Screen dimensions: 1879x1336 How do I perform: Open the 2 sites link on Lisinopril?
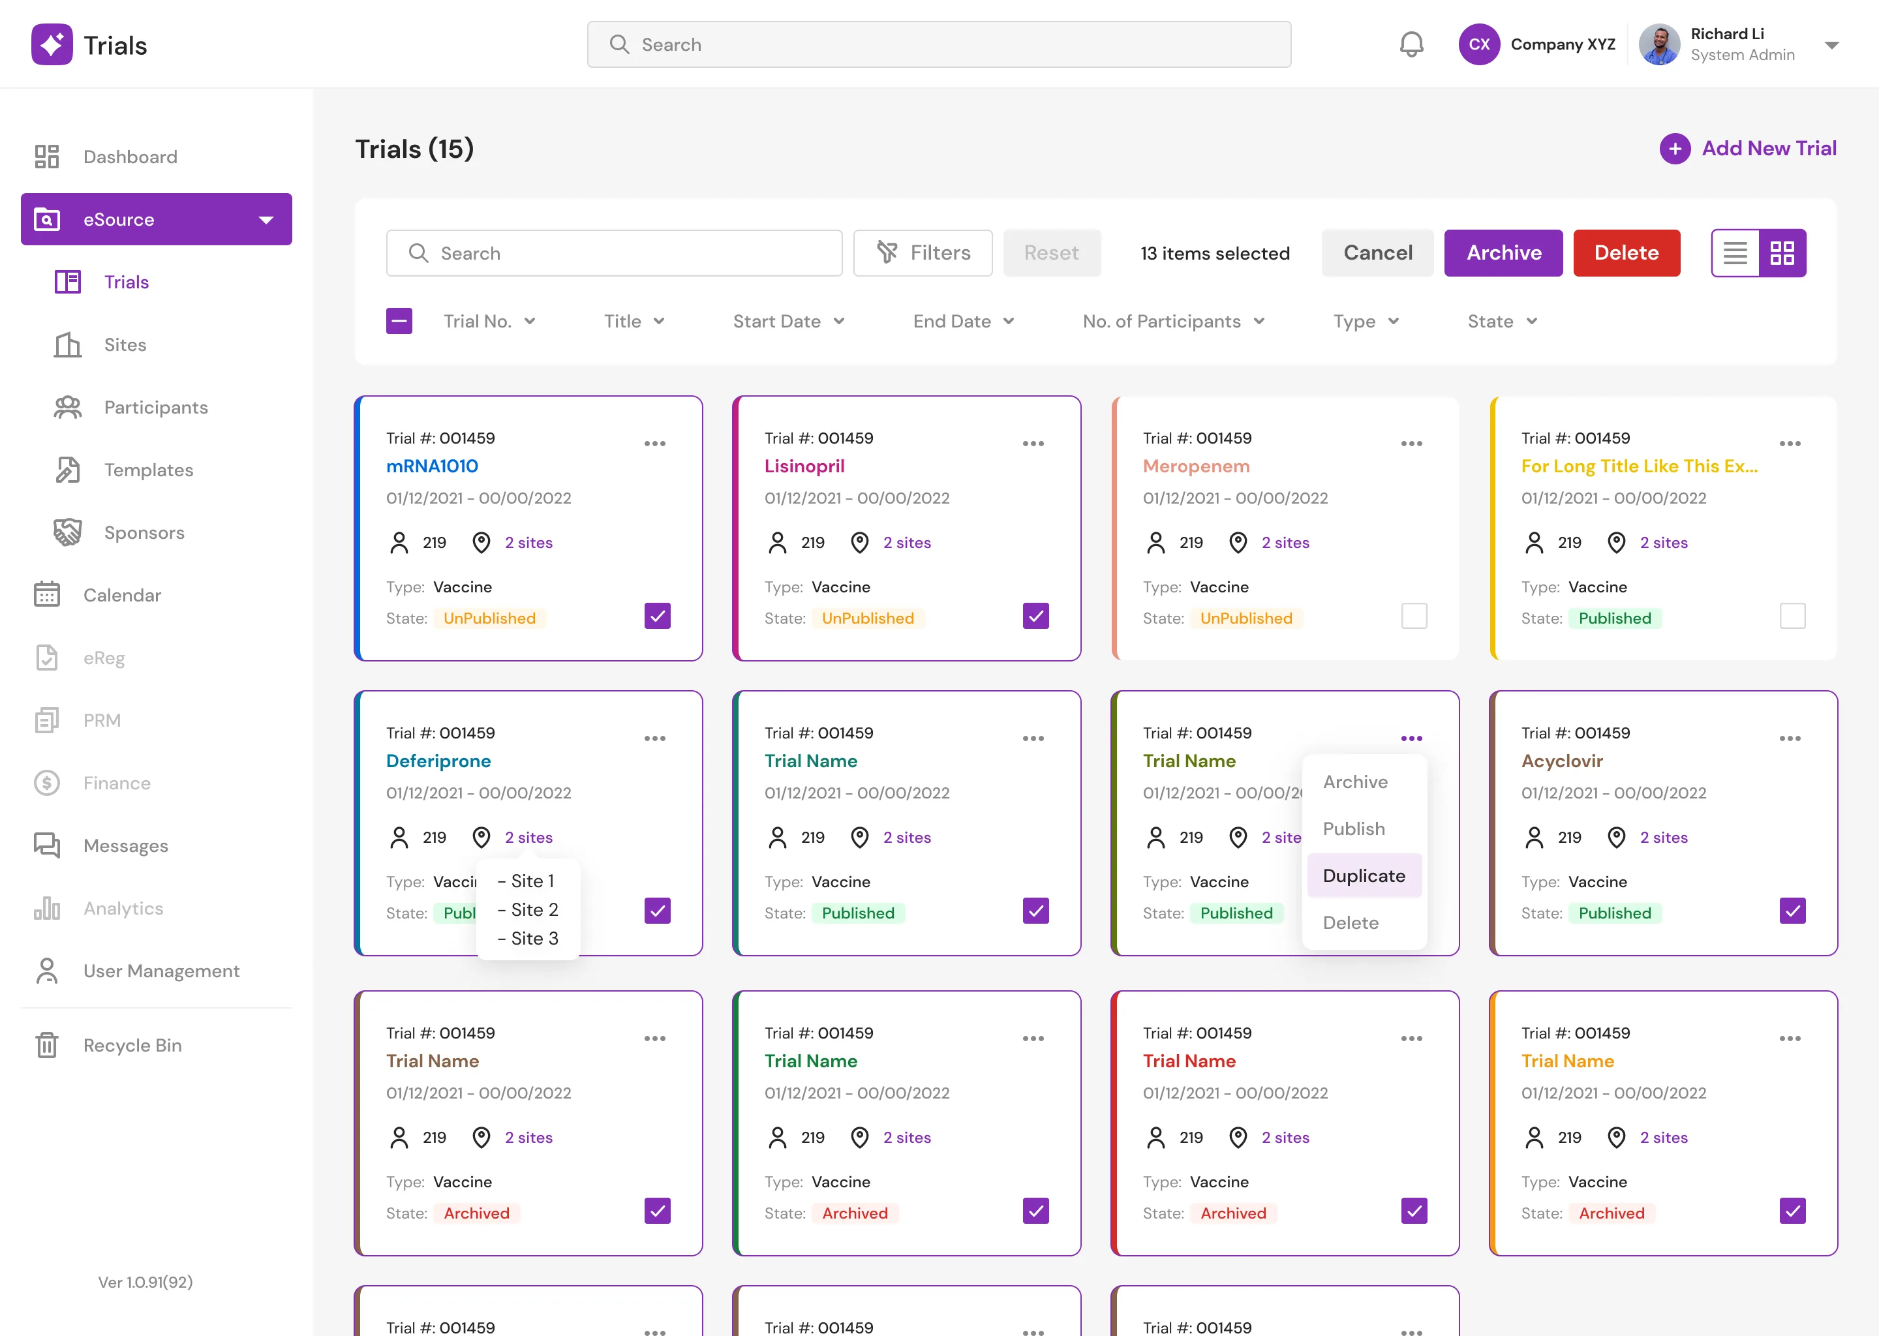(907, 542)
